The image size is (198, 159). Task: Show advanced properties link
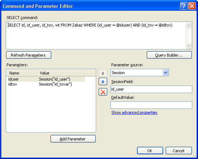click(135, 112)
